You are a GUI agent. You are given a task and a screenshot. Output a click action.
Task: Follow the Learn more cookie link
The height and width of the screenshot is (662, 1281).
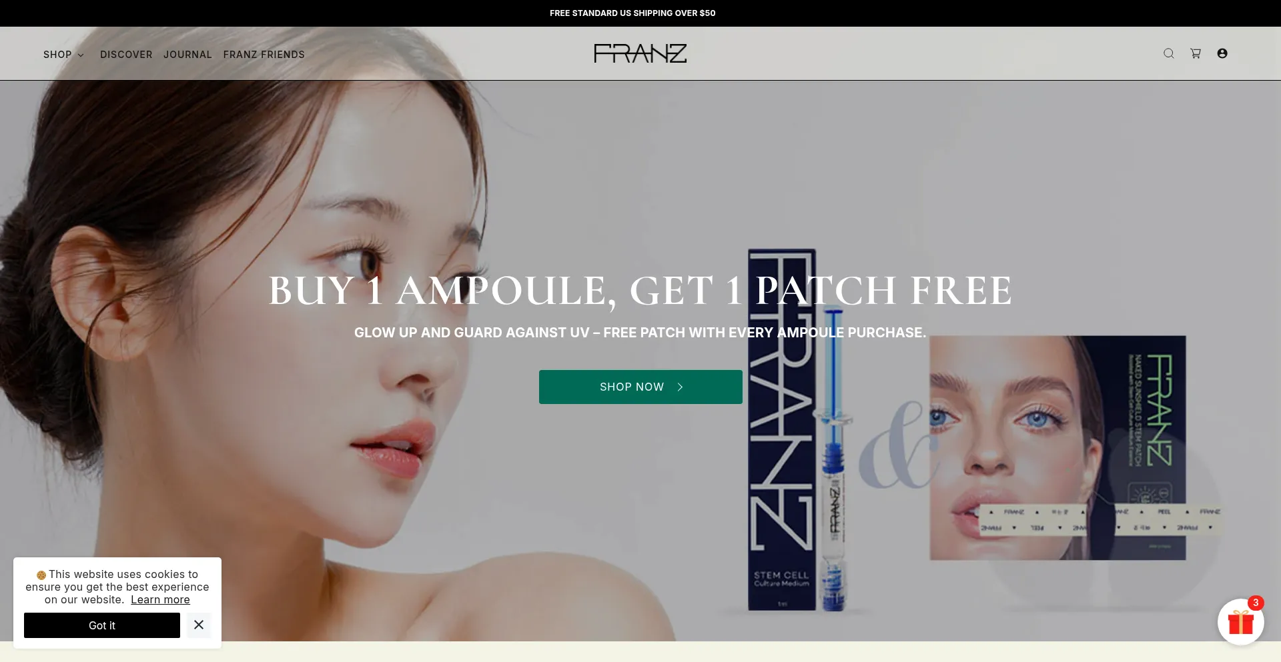pyautogui.click(x=160, y=599)
